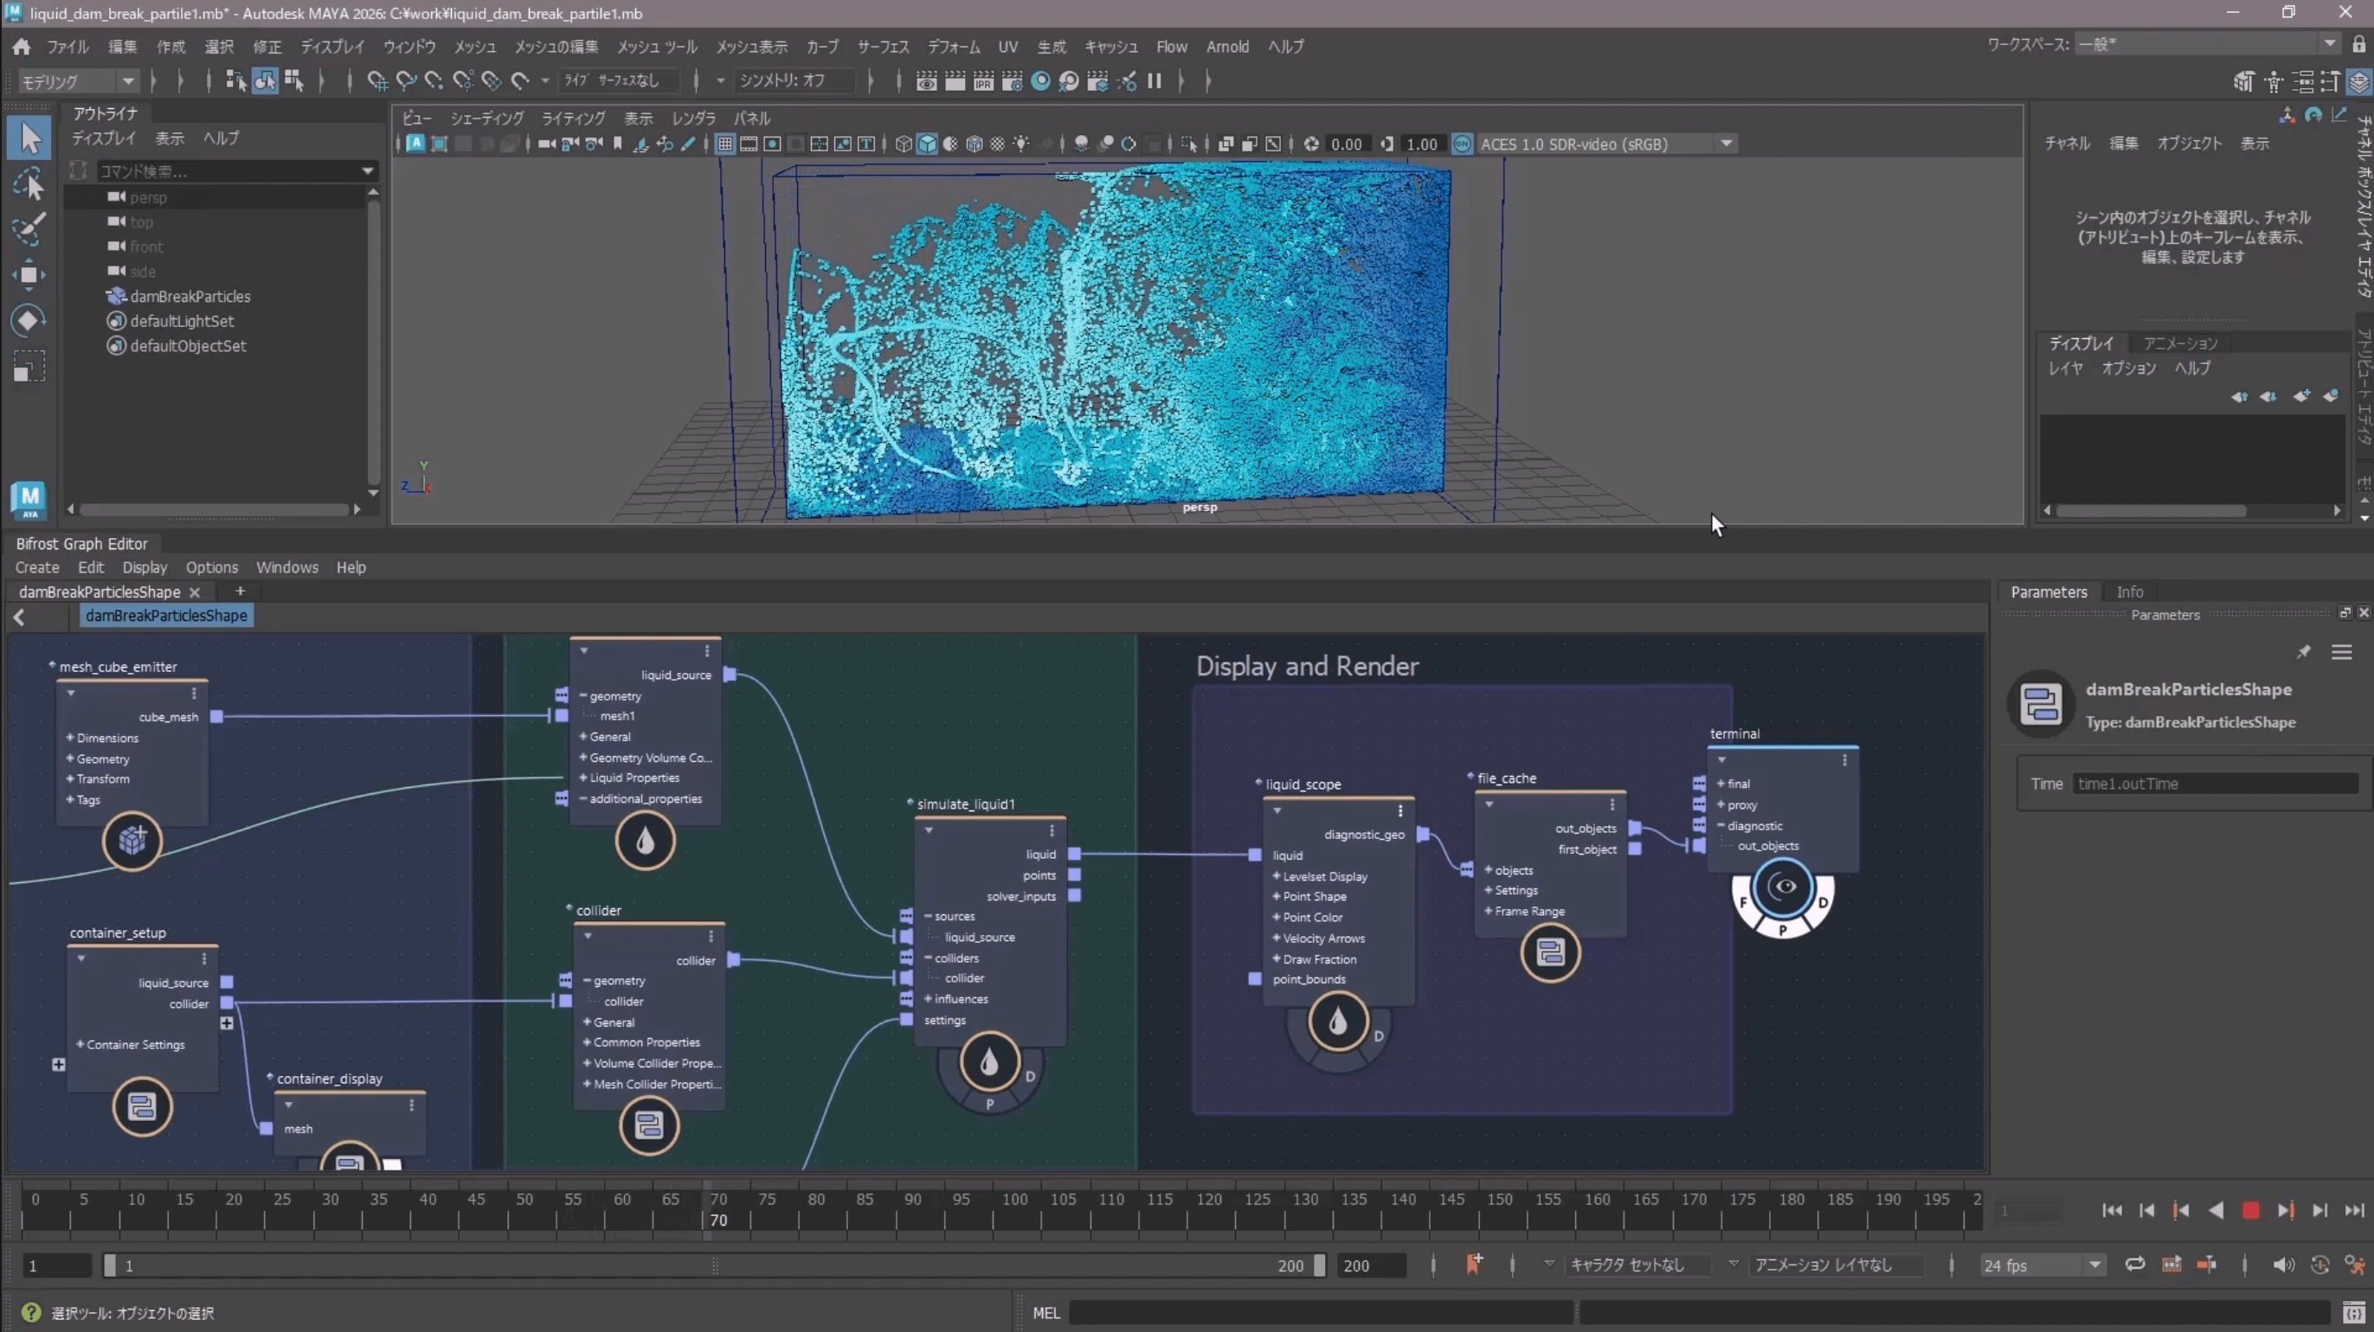Click the damBreakParticlesShape parameter type icon
2374x1332 pixels.
point(2041,705)
